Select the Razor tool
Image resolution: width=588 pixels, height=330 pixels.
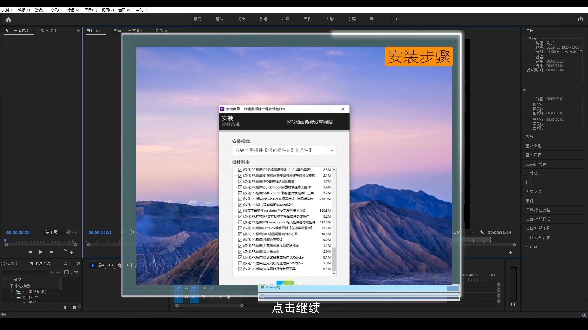[120, 266]
